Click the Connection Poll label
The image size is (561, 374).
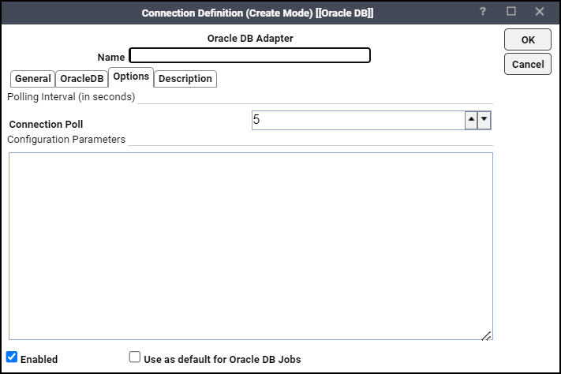point(46,124)
